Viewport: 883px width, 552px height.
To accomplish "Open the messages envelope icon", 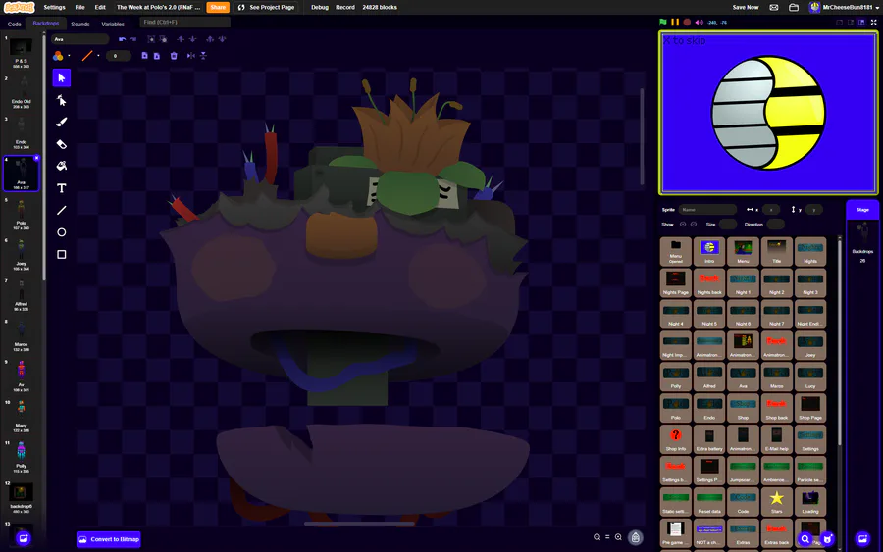I will [774, 7].
